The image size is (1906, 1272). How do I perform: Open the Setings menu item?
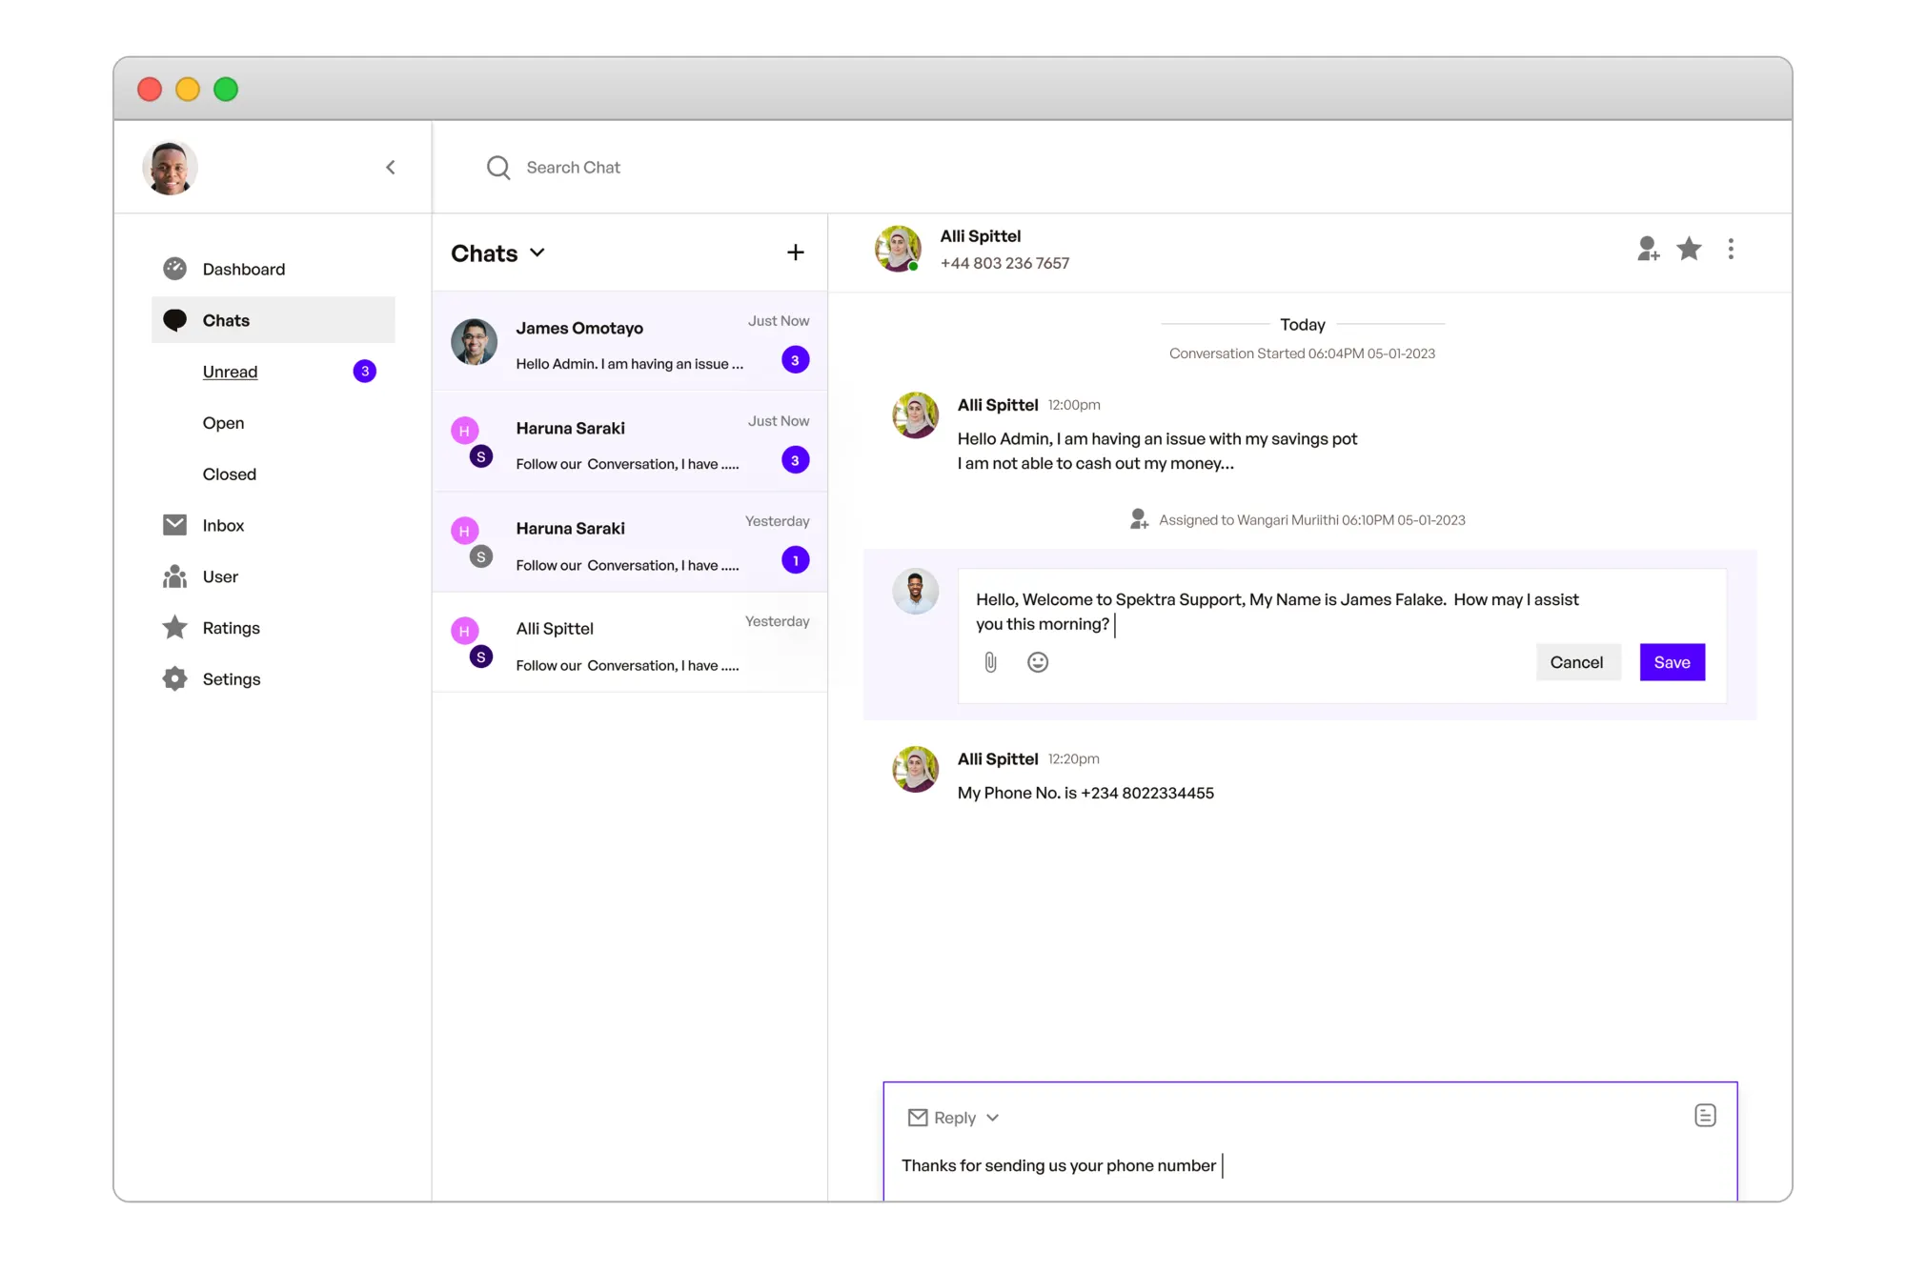(x=274, y=678)
